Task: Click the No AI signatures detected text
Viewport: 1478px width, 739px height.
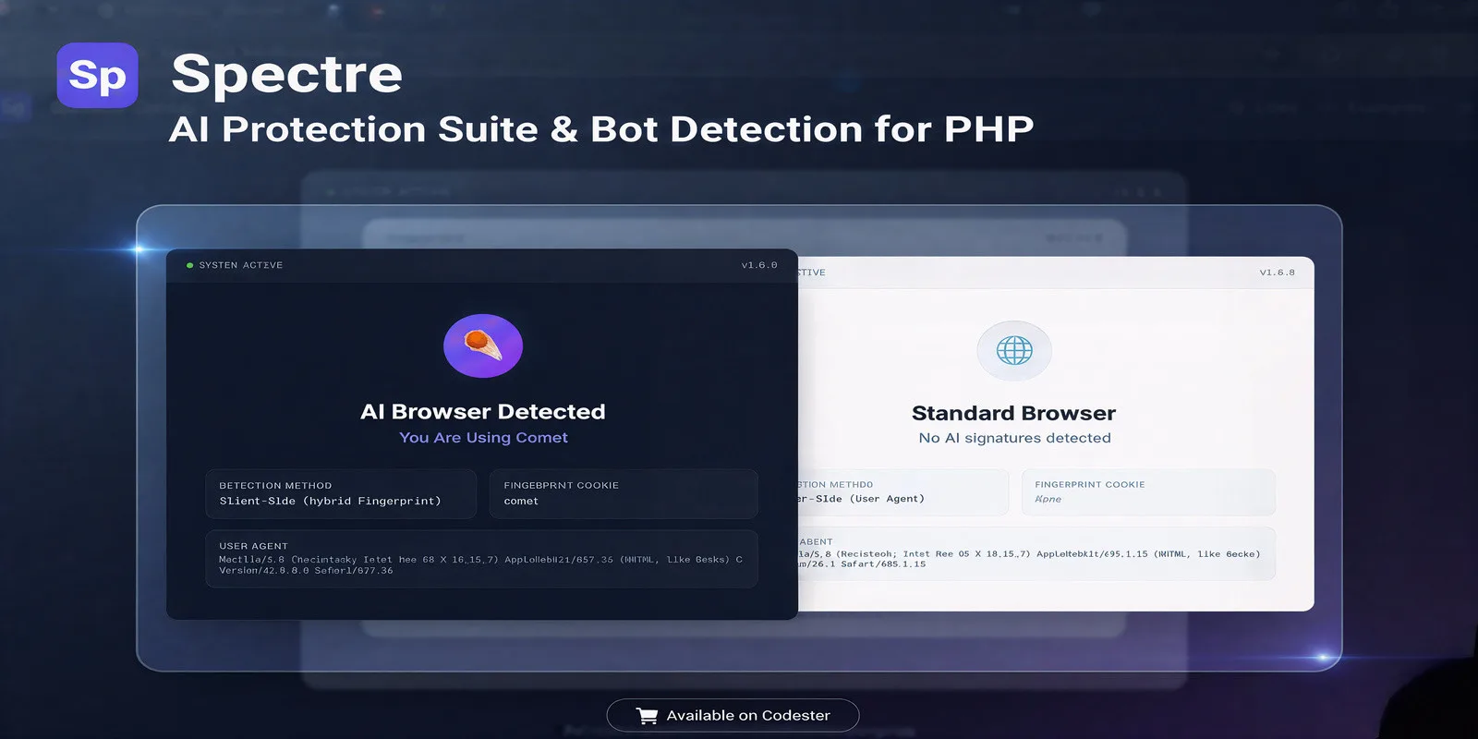Action: tap(1014, 438)
